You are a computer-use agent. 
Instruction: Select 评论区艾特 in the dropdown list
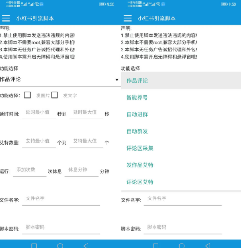(181, 182)
